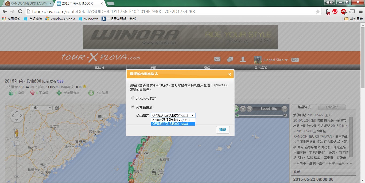The width and height of the screenshot is (365, 183).
Task: Switch to the 智慧景點 tab
Action: 332,107
